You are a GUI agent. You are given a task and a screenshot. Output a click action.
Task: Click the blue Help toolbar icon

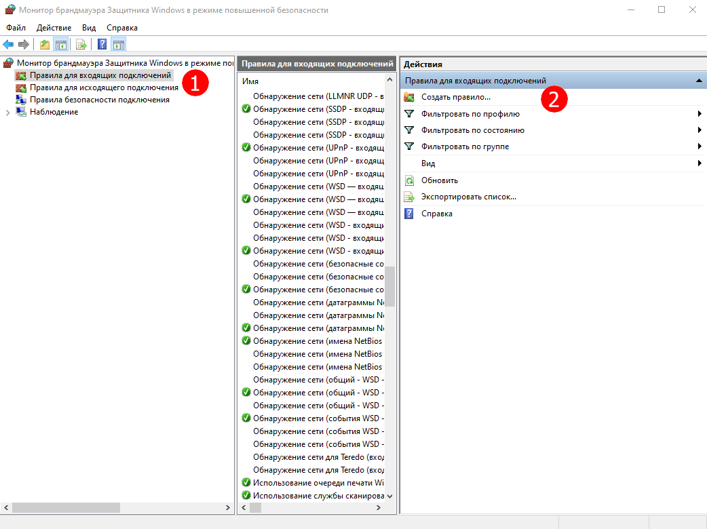tap(102, 44)
